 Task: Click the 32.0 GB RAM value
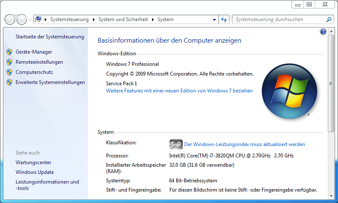(x=202, y=165)
